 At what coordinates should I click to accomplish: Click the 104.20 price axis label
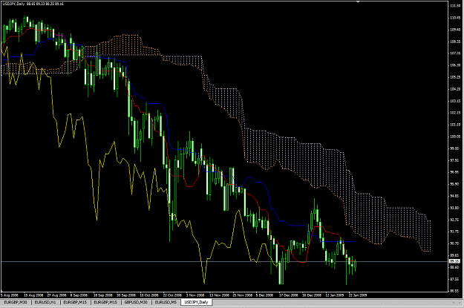tap(455, 89)
